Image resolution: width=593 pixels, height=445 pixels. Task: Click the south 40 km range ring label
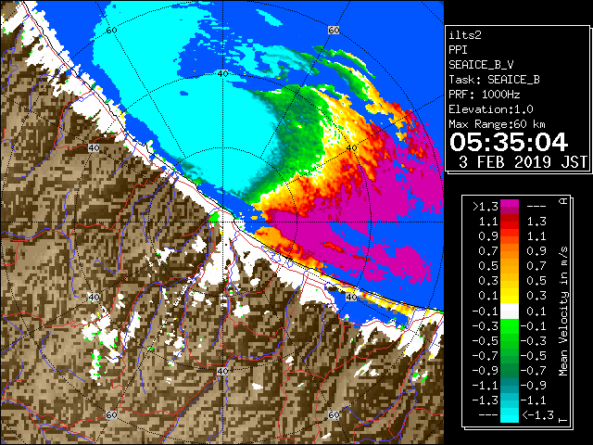[222, 371]
